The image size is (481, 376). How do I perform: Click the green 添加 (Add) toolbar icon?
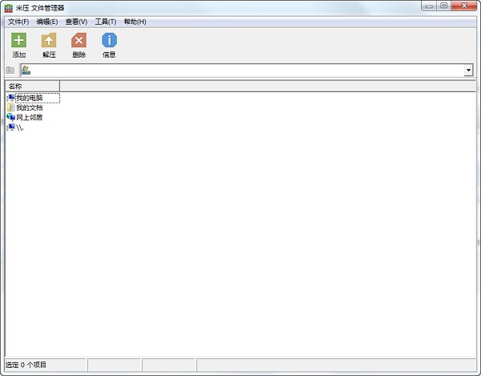click(18, 40)
